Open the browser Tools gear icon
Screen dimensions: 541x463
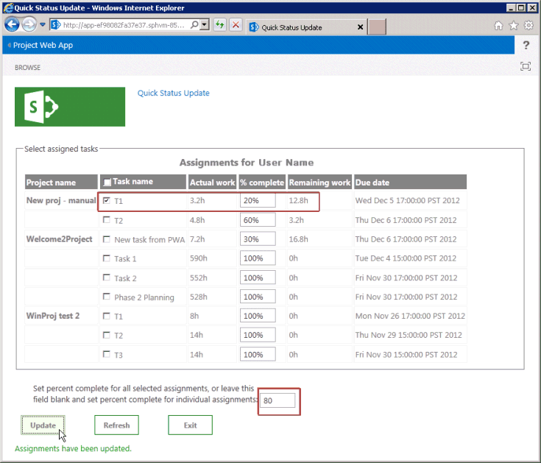(x=528, y=26)
